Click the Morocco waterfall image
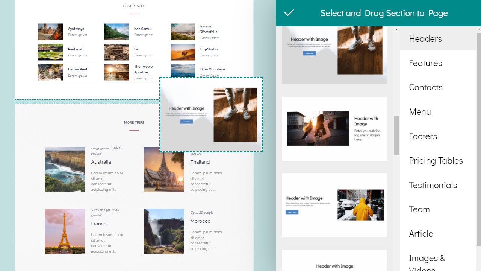The width and height of the screenshot is (481, 271). [x=164, y=231]
